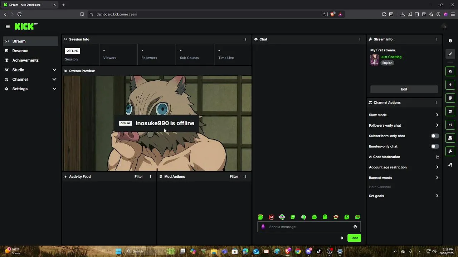The image size is (458, 257).
Task: Click the Just Chatting category link
Action: 391,57
